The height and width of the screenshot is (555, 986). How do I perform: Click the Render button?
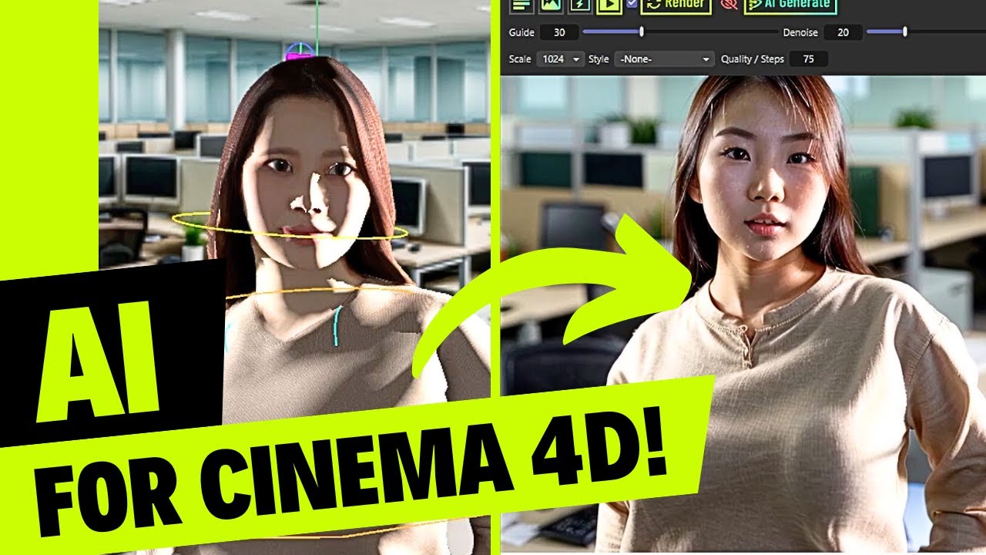coord(676,5)
